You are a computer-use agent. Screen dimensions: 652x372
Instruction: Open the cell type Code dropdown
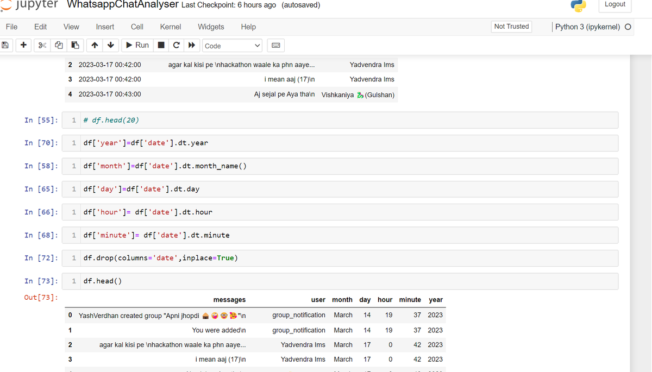pyautogui.click(x=233, y=46)
